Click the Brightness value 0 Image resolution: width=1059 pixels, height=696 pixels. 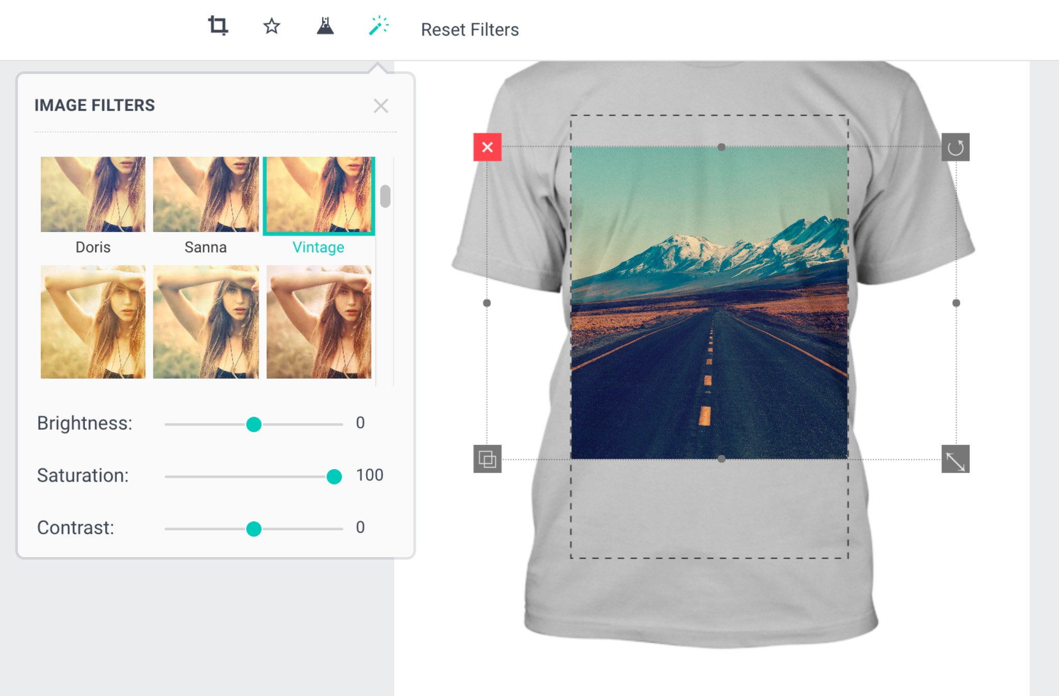click(x=360, y=423)
